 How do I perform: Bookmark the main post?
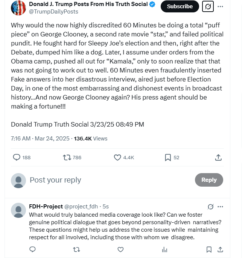(x=168, y=157)
